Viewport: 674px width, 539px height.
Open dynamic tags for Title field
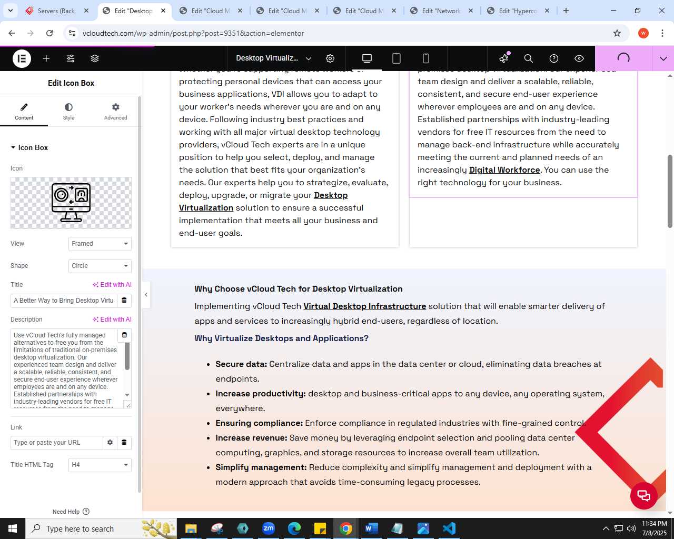[x=124, y=301]
